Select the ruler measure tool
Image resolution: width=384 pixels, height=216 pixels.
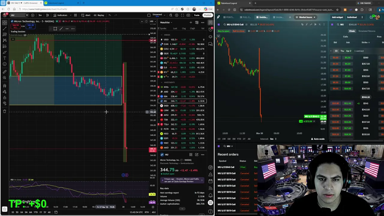click(4, 72)
